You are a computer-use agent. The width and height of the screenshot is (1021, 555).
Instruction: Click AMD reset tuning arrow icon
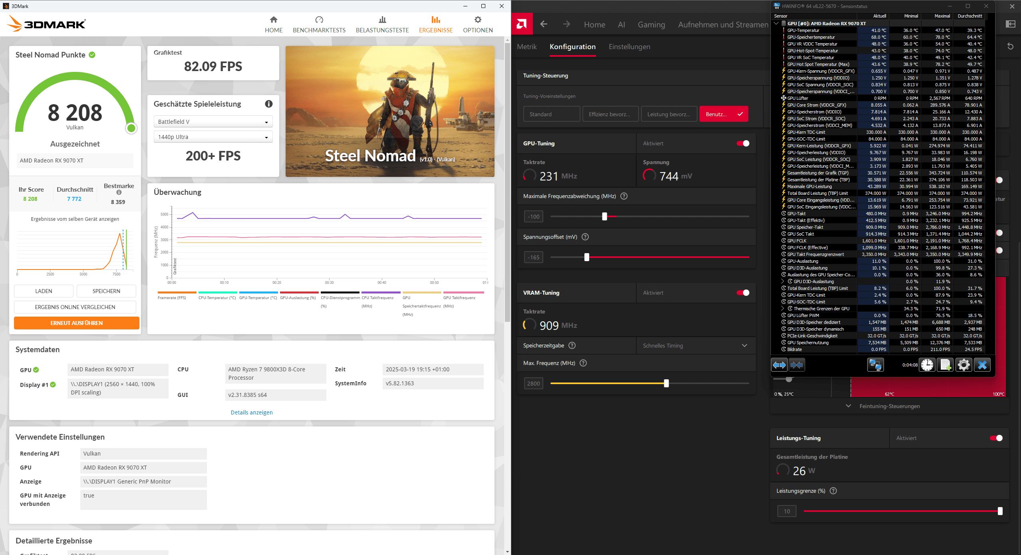(1010, 46)
